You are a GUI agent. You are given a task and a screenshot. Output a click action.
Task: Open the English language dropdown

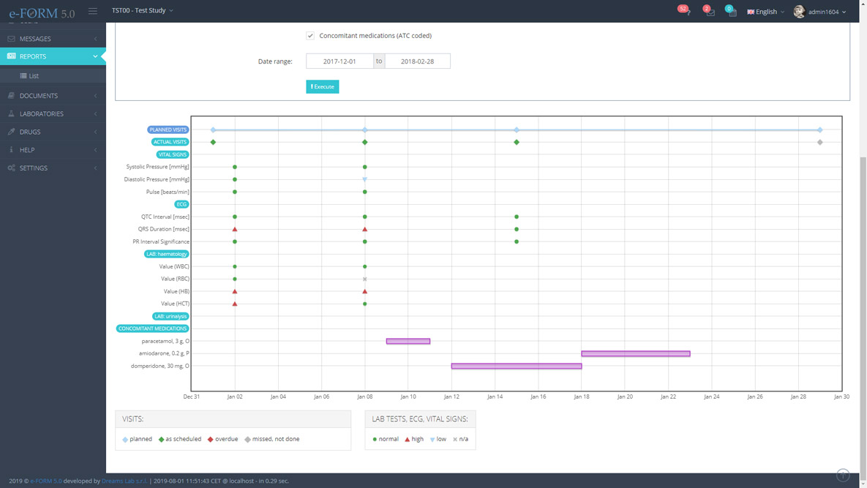[x=765, y=12]
